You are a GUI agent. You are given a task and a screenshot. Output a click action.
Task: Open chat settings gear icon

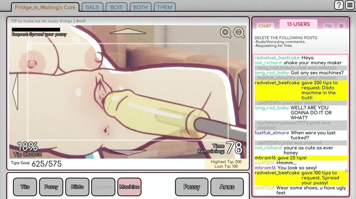coord(341,26)
